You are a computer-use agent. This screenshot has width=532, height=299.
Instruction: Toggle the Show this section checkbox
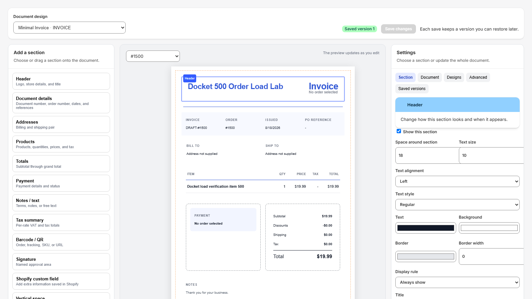(x=399, y=131)
